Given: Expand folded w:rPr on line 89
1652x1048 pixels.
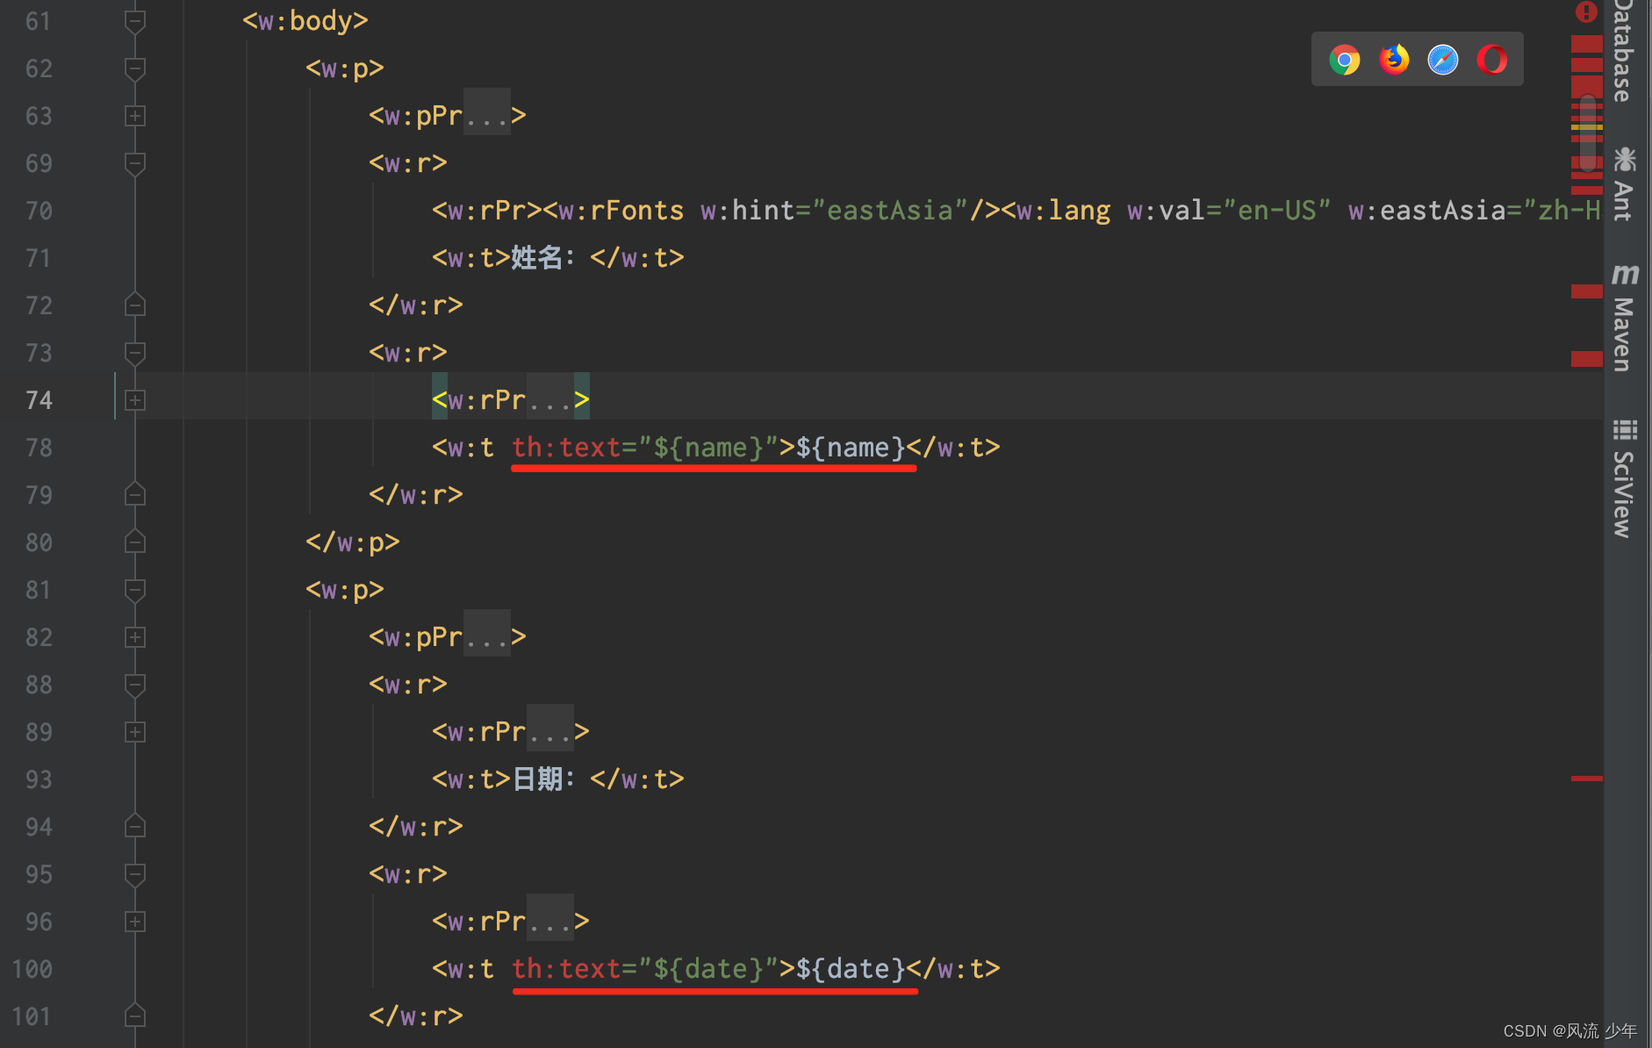Looking at the screenshot, I should click(135, 732).
